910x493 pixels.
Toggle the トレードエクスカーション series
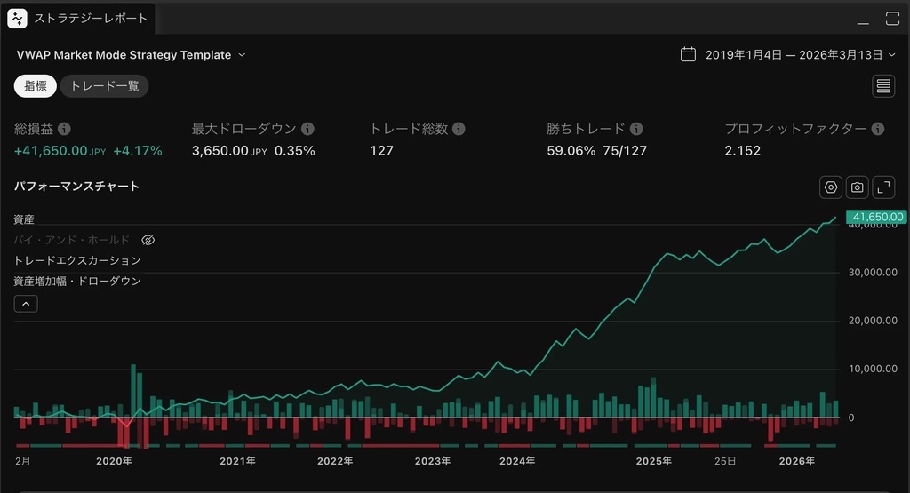click(x=77, y=260)
